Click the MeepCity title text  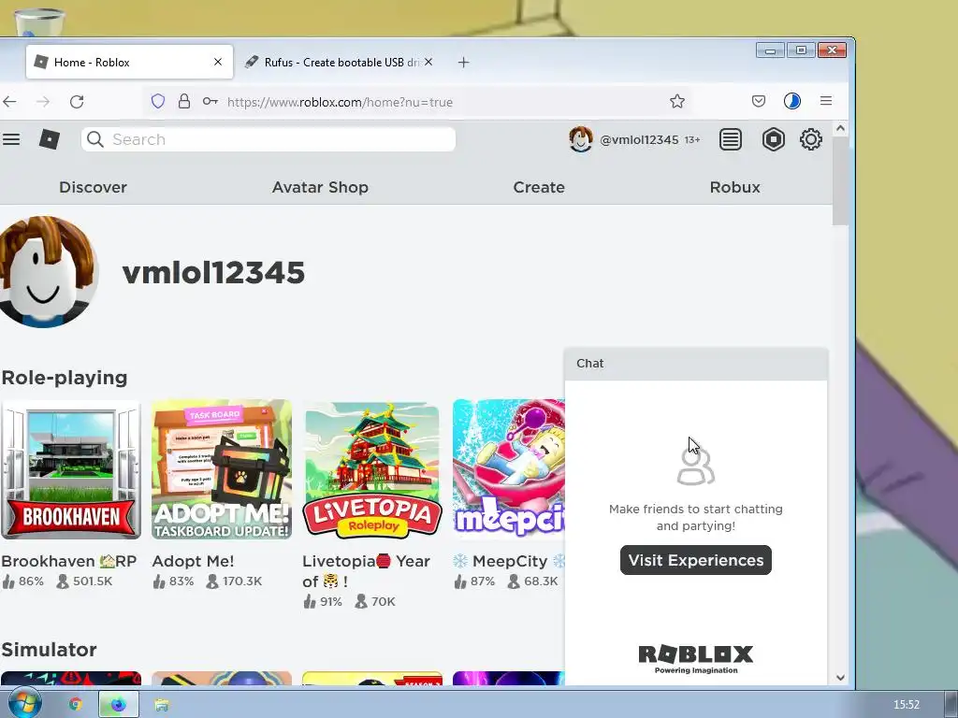pos(510,561)
